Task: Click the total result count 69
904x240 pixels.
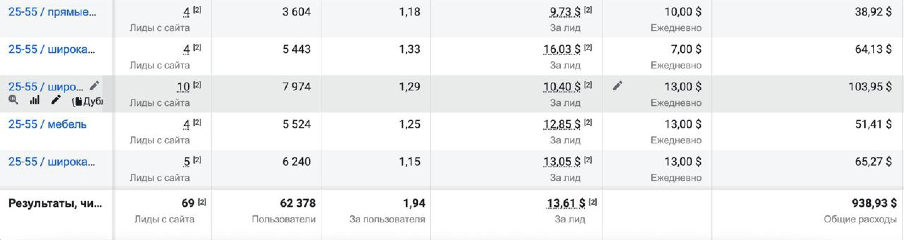Action: click(x=188, y=203)
